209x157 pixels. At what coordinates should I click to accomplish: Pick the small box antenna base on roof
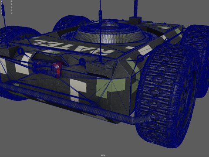(135, 20)
